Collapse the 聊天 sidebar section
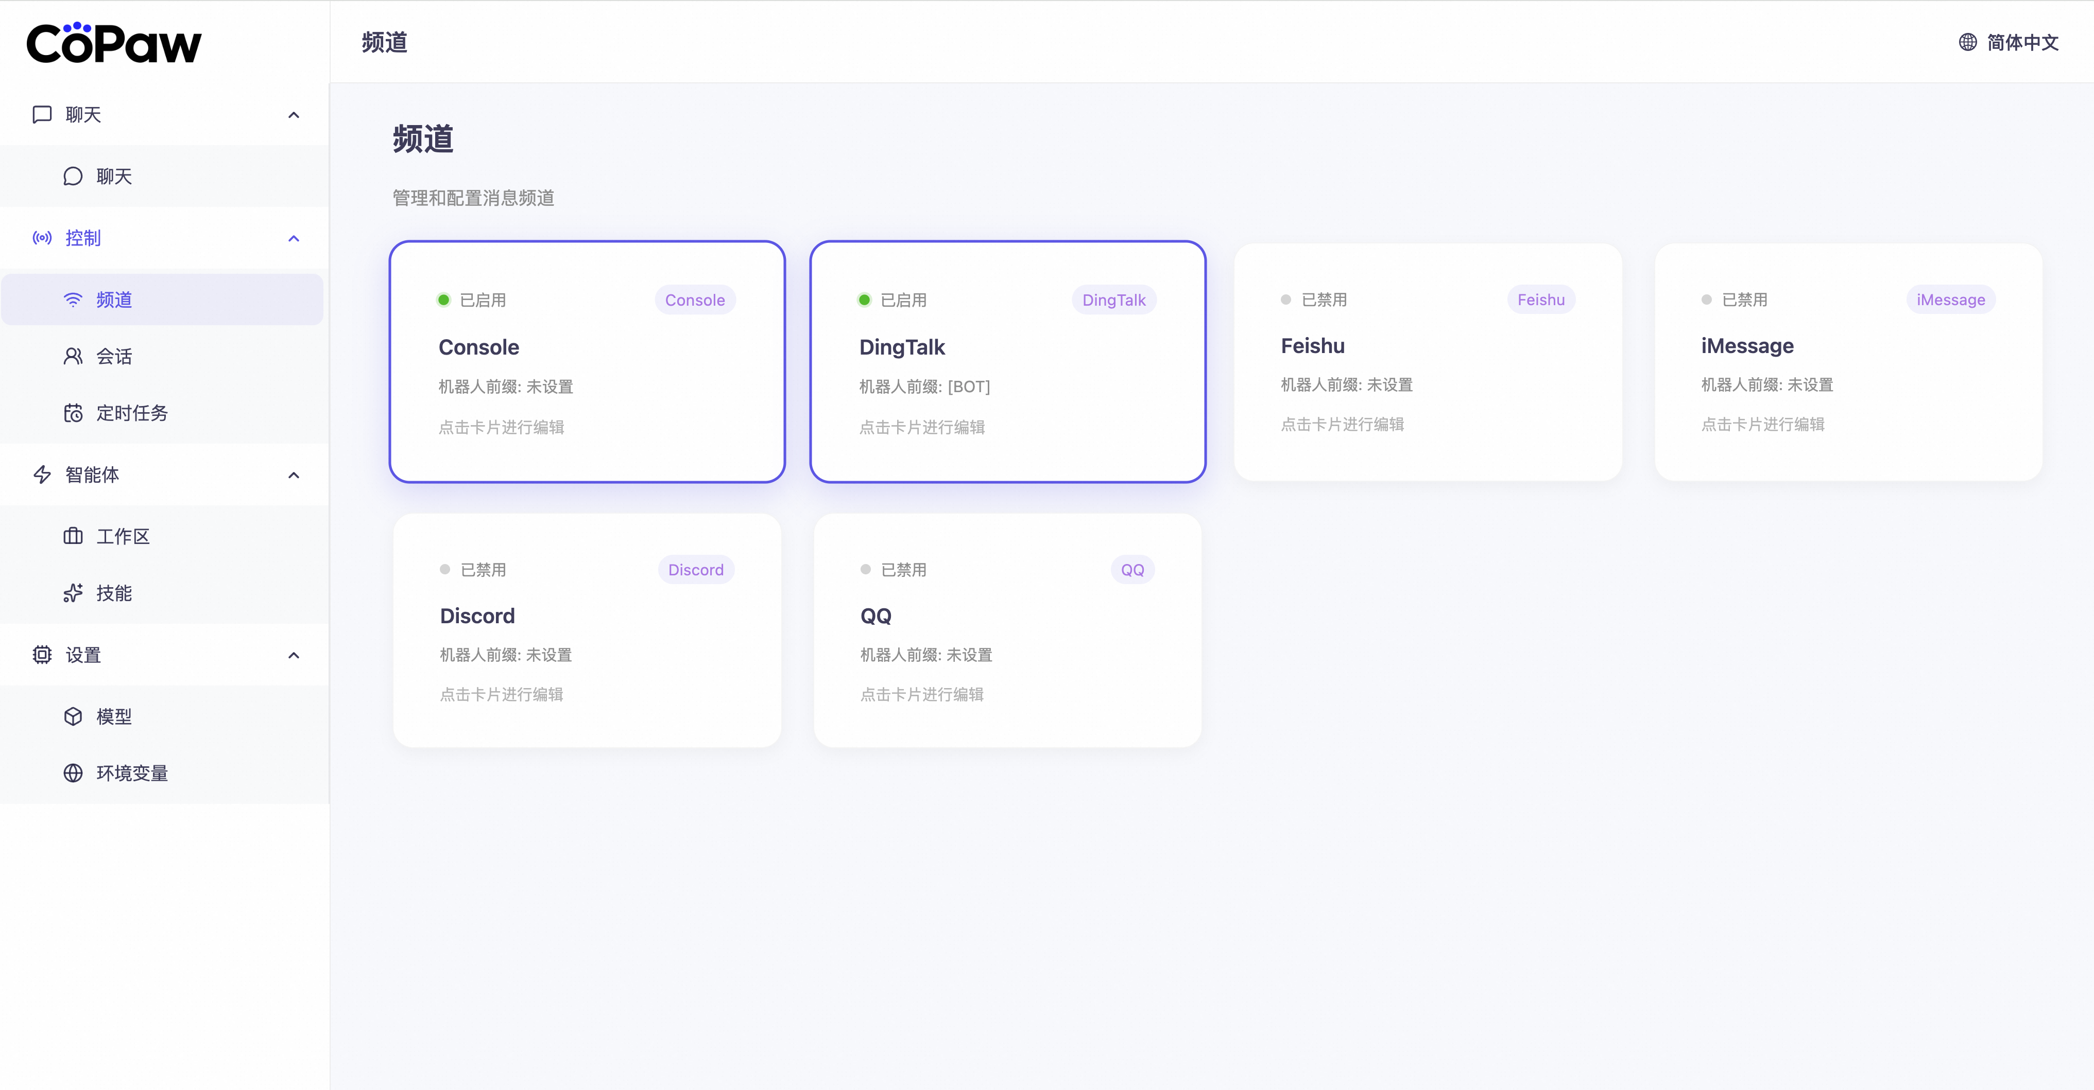Image resolution: width=2094 pixels, height=1090 pixels. click(294, 115)
